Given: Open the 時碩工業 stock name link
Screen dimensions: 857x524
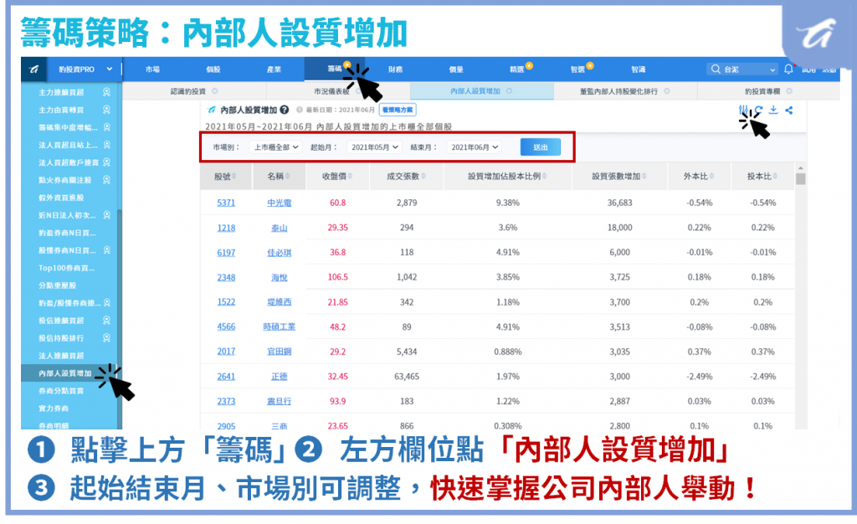Looking at the screenshot, I should 280,326.
